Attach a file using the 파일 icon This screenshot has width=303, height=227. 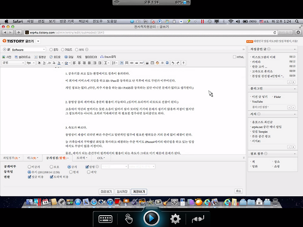pyautogui.click(x=69, y=57)
